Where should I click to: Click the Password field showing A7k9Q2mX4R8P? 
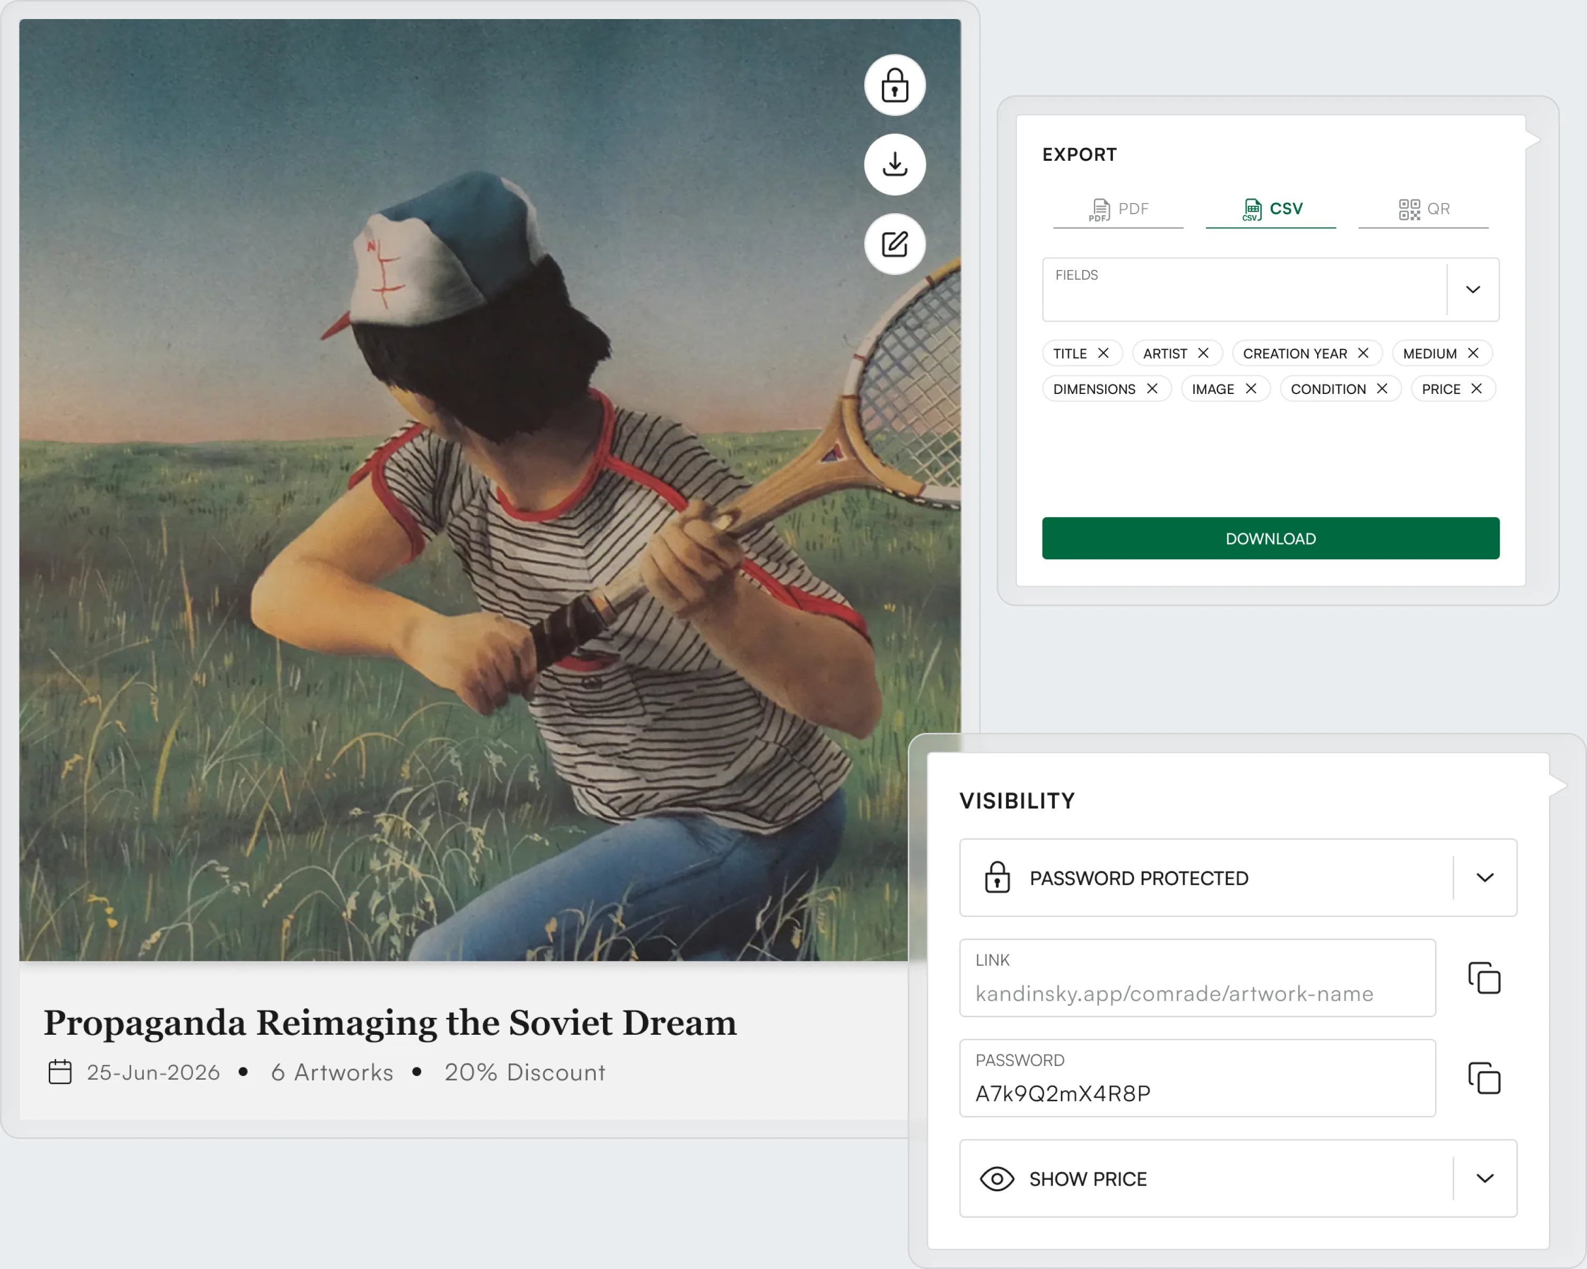click(x=1198, y=1079)
